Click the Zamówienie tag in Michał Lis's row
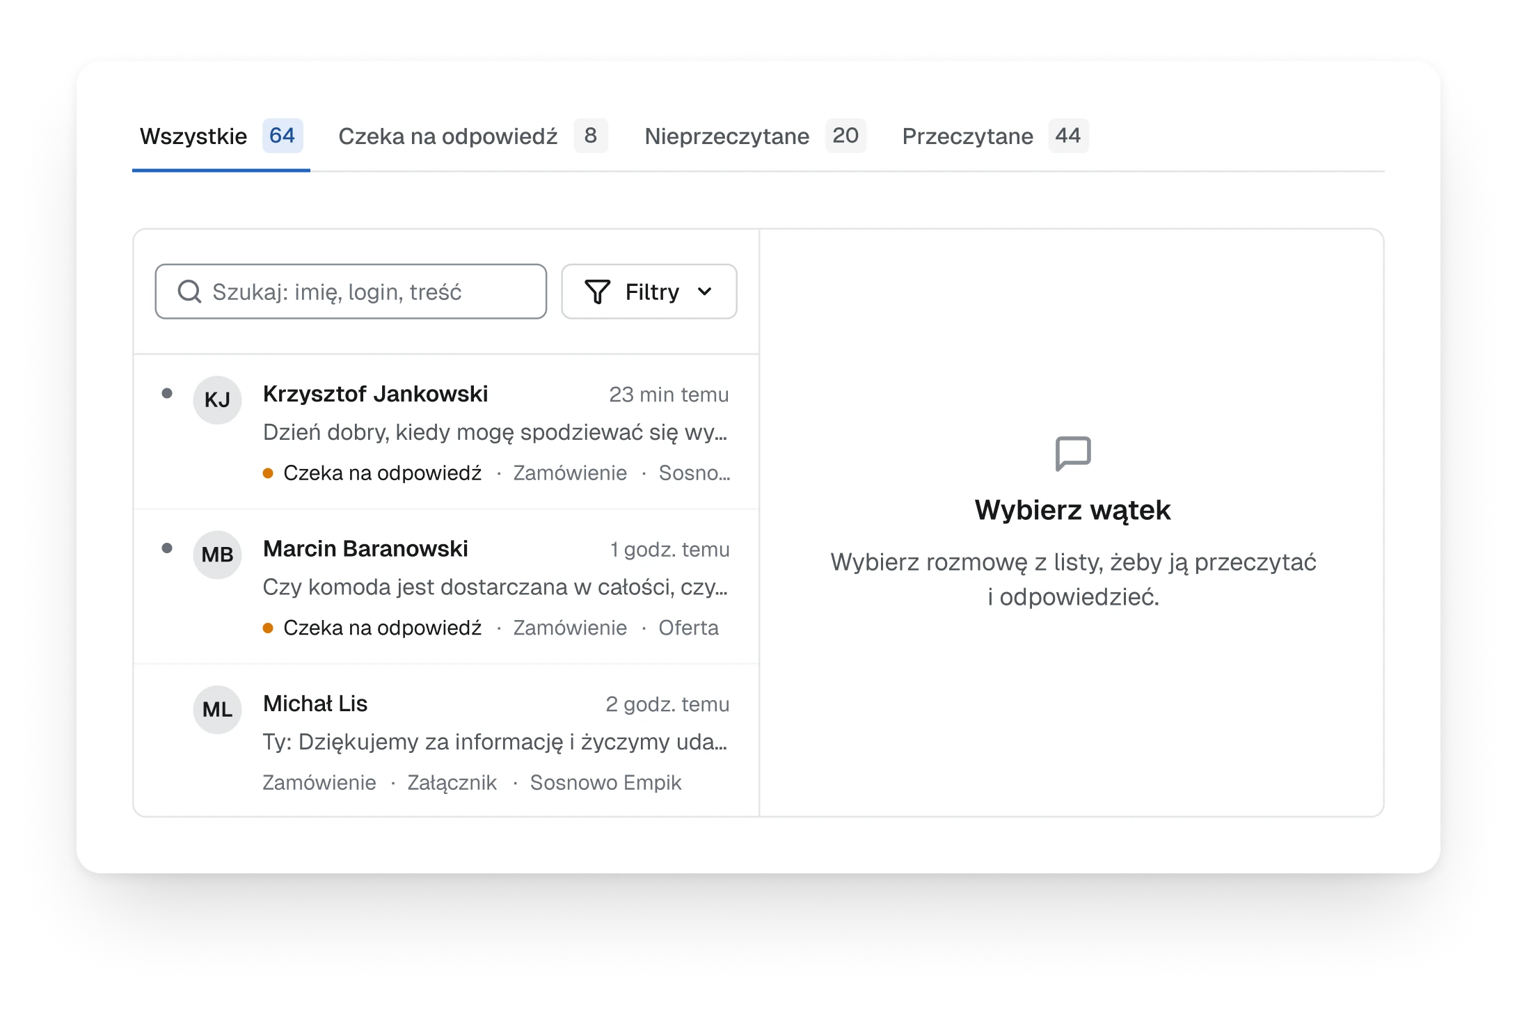 click(x=319, y=783)
